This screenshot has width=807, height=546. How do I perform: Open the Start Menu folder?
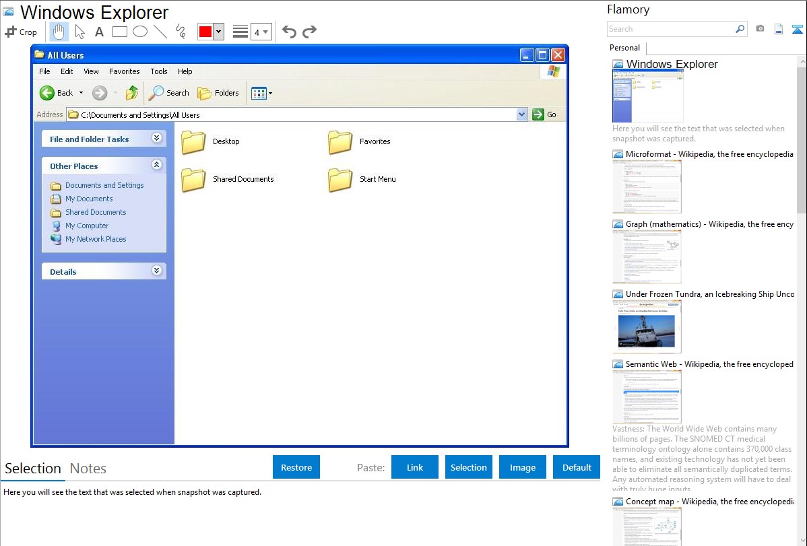pyautogui.click(x=340, y=180)
